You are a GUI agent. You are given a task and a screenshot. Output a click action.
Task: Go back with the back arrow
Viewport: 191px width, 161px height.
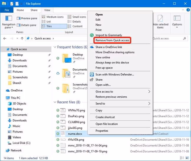[5, 38]
